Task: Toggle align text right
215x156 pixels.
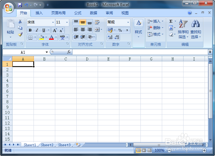Action: tap(90, 29)
